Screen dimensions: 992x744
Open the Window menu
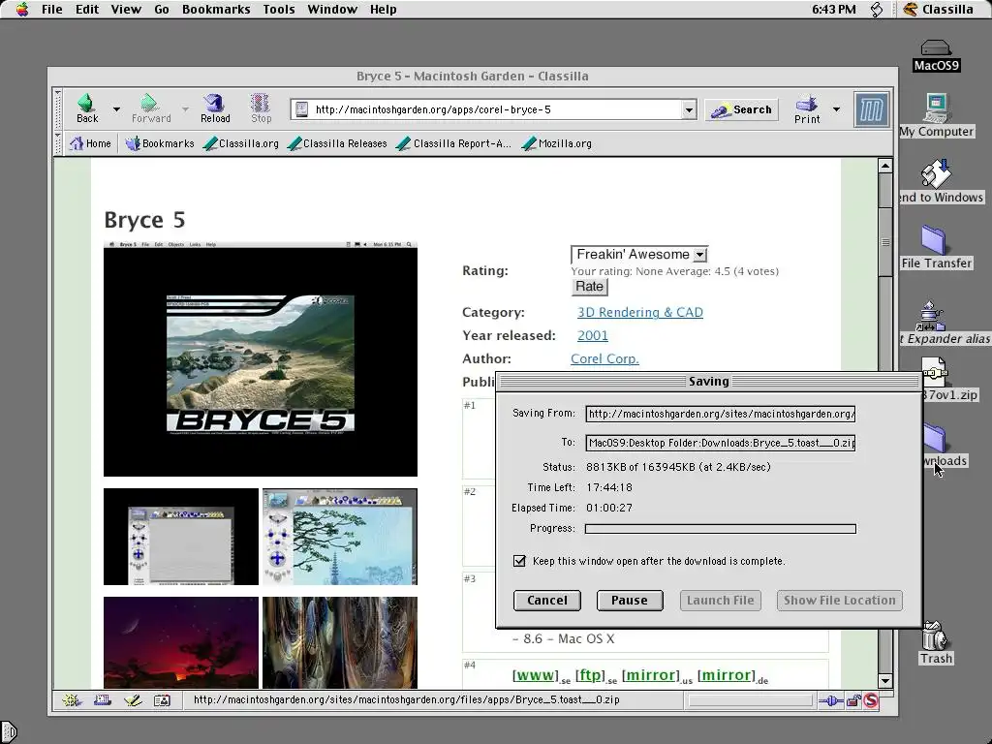click(x=333, y=10)
